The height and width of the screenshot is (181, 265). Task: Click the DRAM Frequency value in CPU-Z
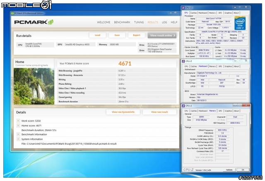(222, 130)
